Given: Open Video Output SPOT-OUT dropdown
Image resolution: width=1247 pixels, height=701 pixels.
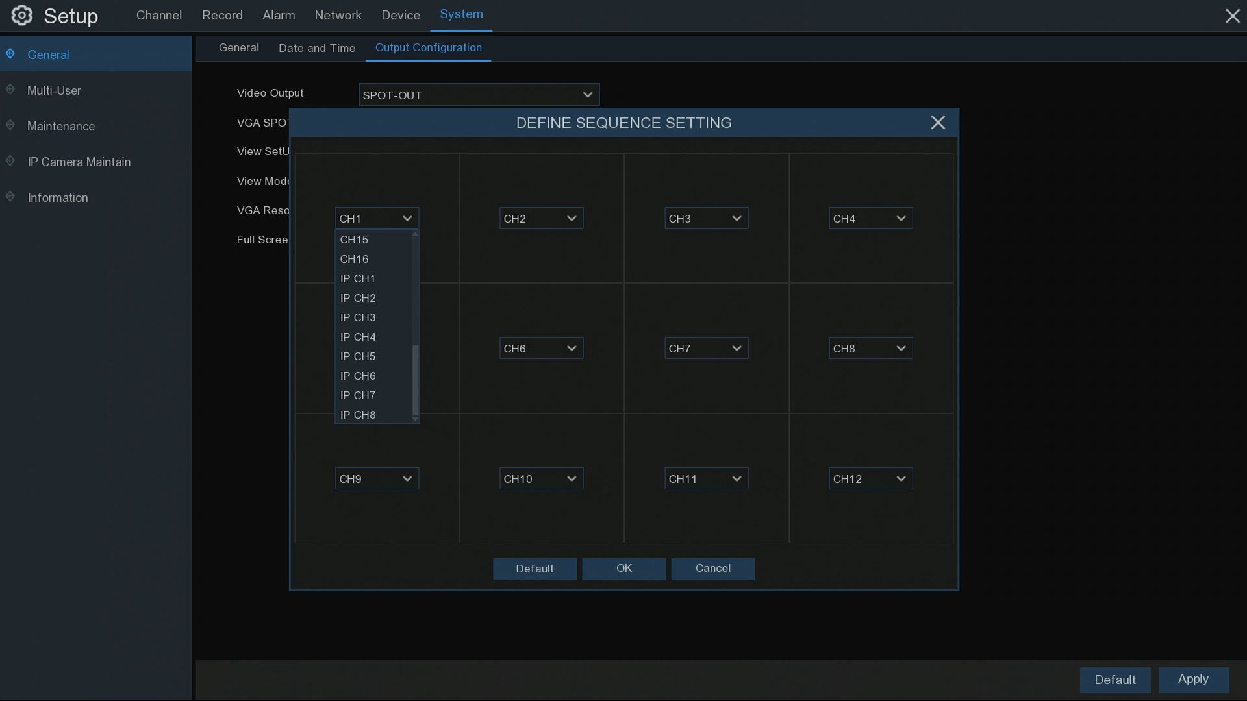Looking at the screenshot, I should 479,95.
